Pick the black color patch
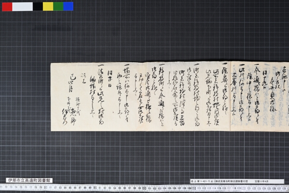The width and height of the screenshot is (289, 193). 38,7
